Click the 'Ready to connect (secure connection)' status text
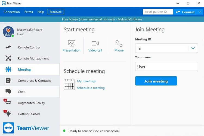 pos(94,131)
